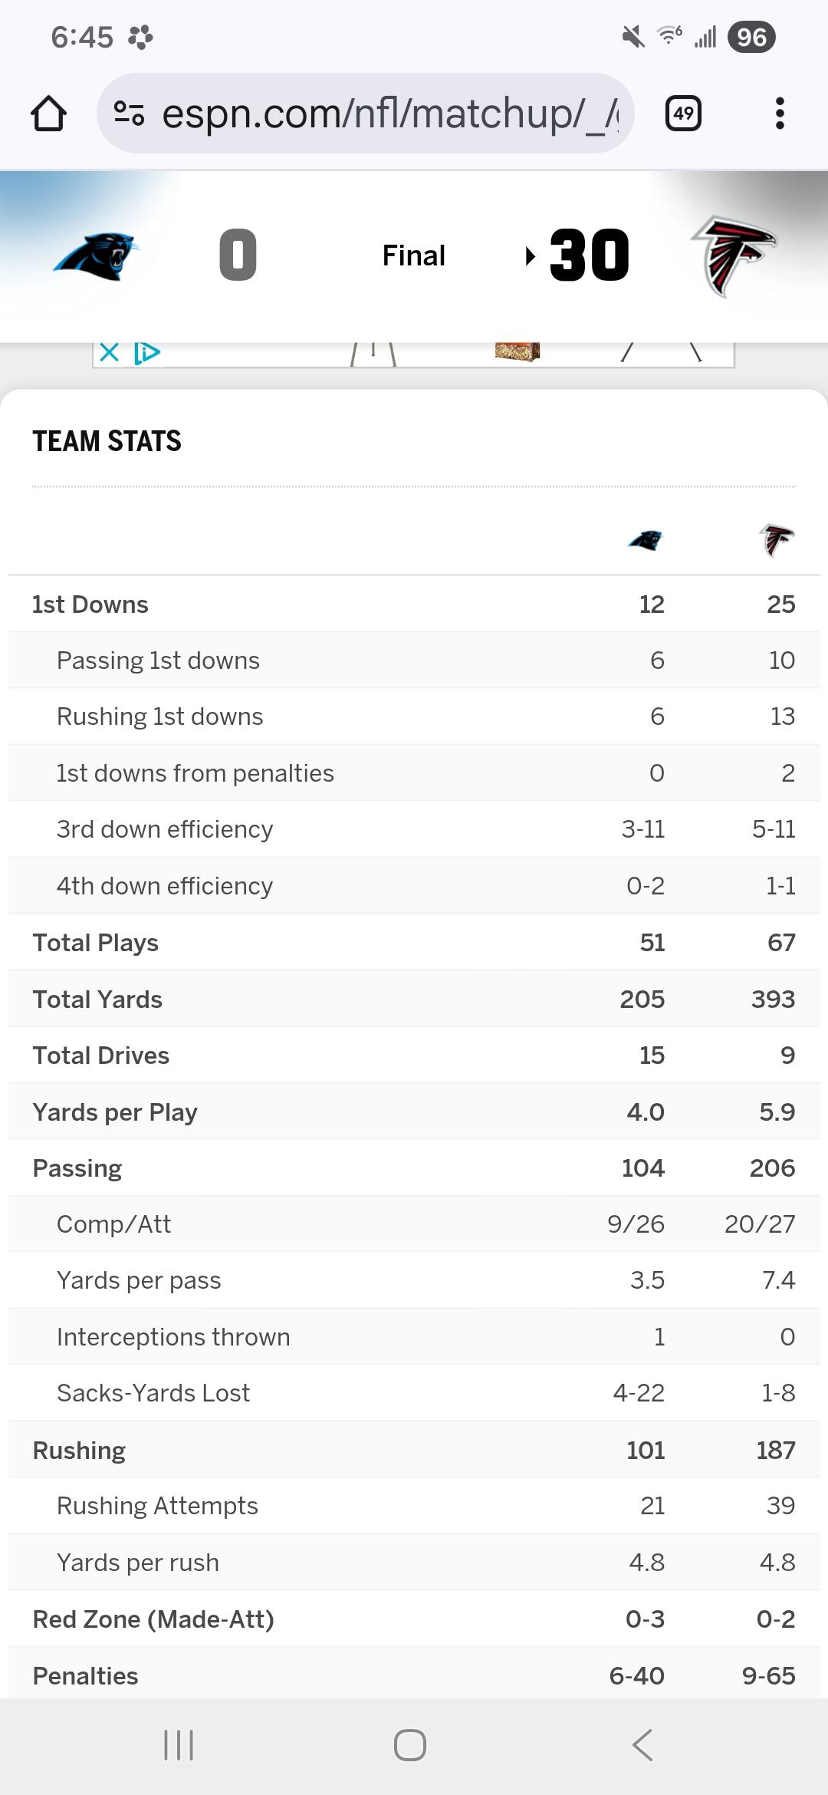Tap the Panthers logo in Team Stats header
The width and height of the screenshot is (828, 1795).
[646, 541]
